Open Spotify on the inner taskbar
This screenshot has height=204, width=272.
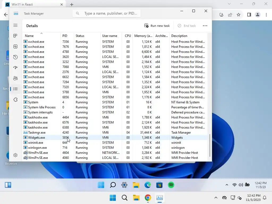click(171, 185)
